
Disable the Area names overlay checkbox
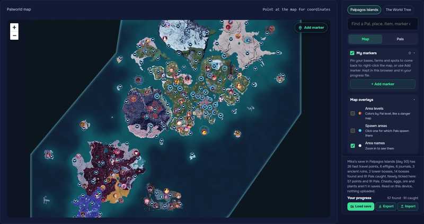point(352,146)
